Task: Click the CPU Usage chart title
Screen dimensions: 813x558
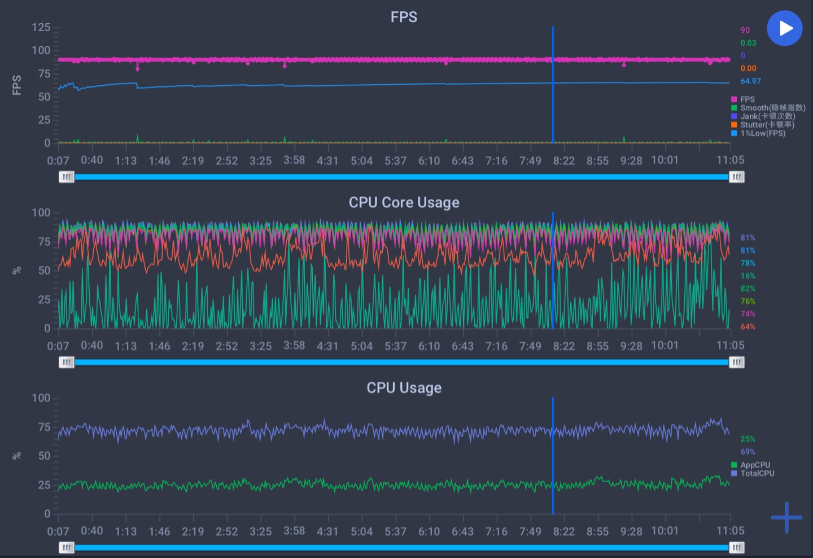Action: click(x=404, y=387)
